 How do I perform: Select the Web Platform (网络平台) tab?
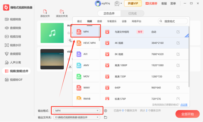pos(137,21)
